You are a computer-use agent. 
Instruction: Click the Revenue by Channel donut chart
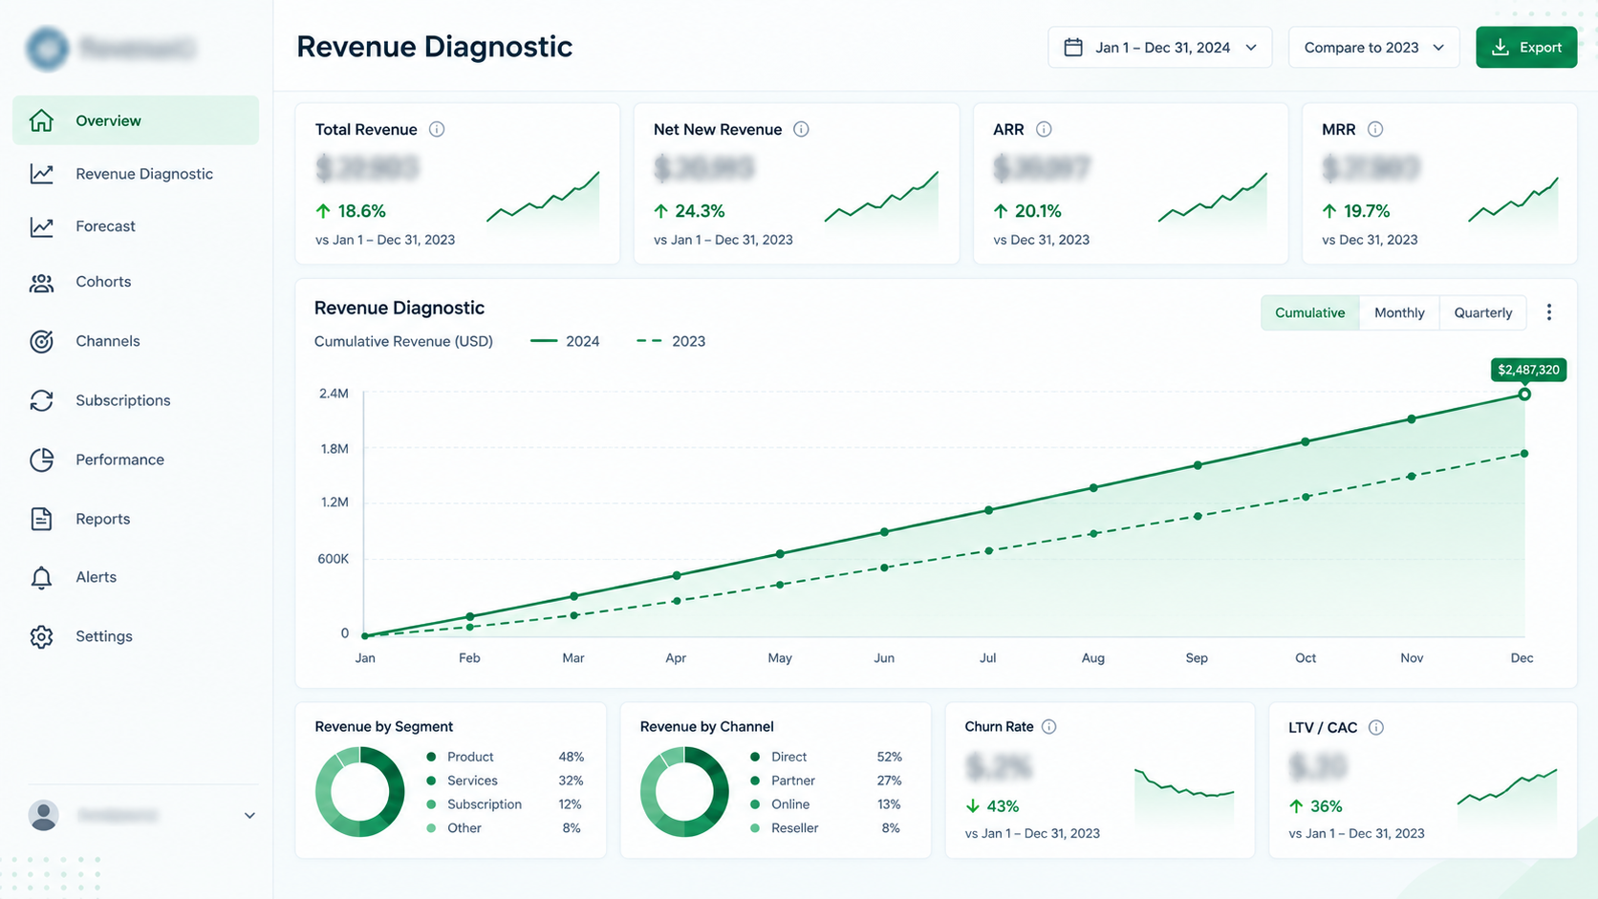(x=684, y=792)
